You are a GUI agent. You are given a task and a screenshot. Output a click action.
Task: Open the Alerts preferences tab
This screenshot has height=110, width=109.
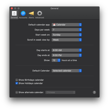point(31,15)
